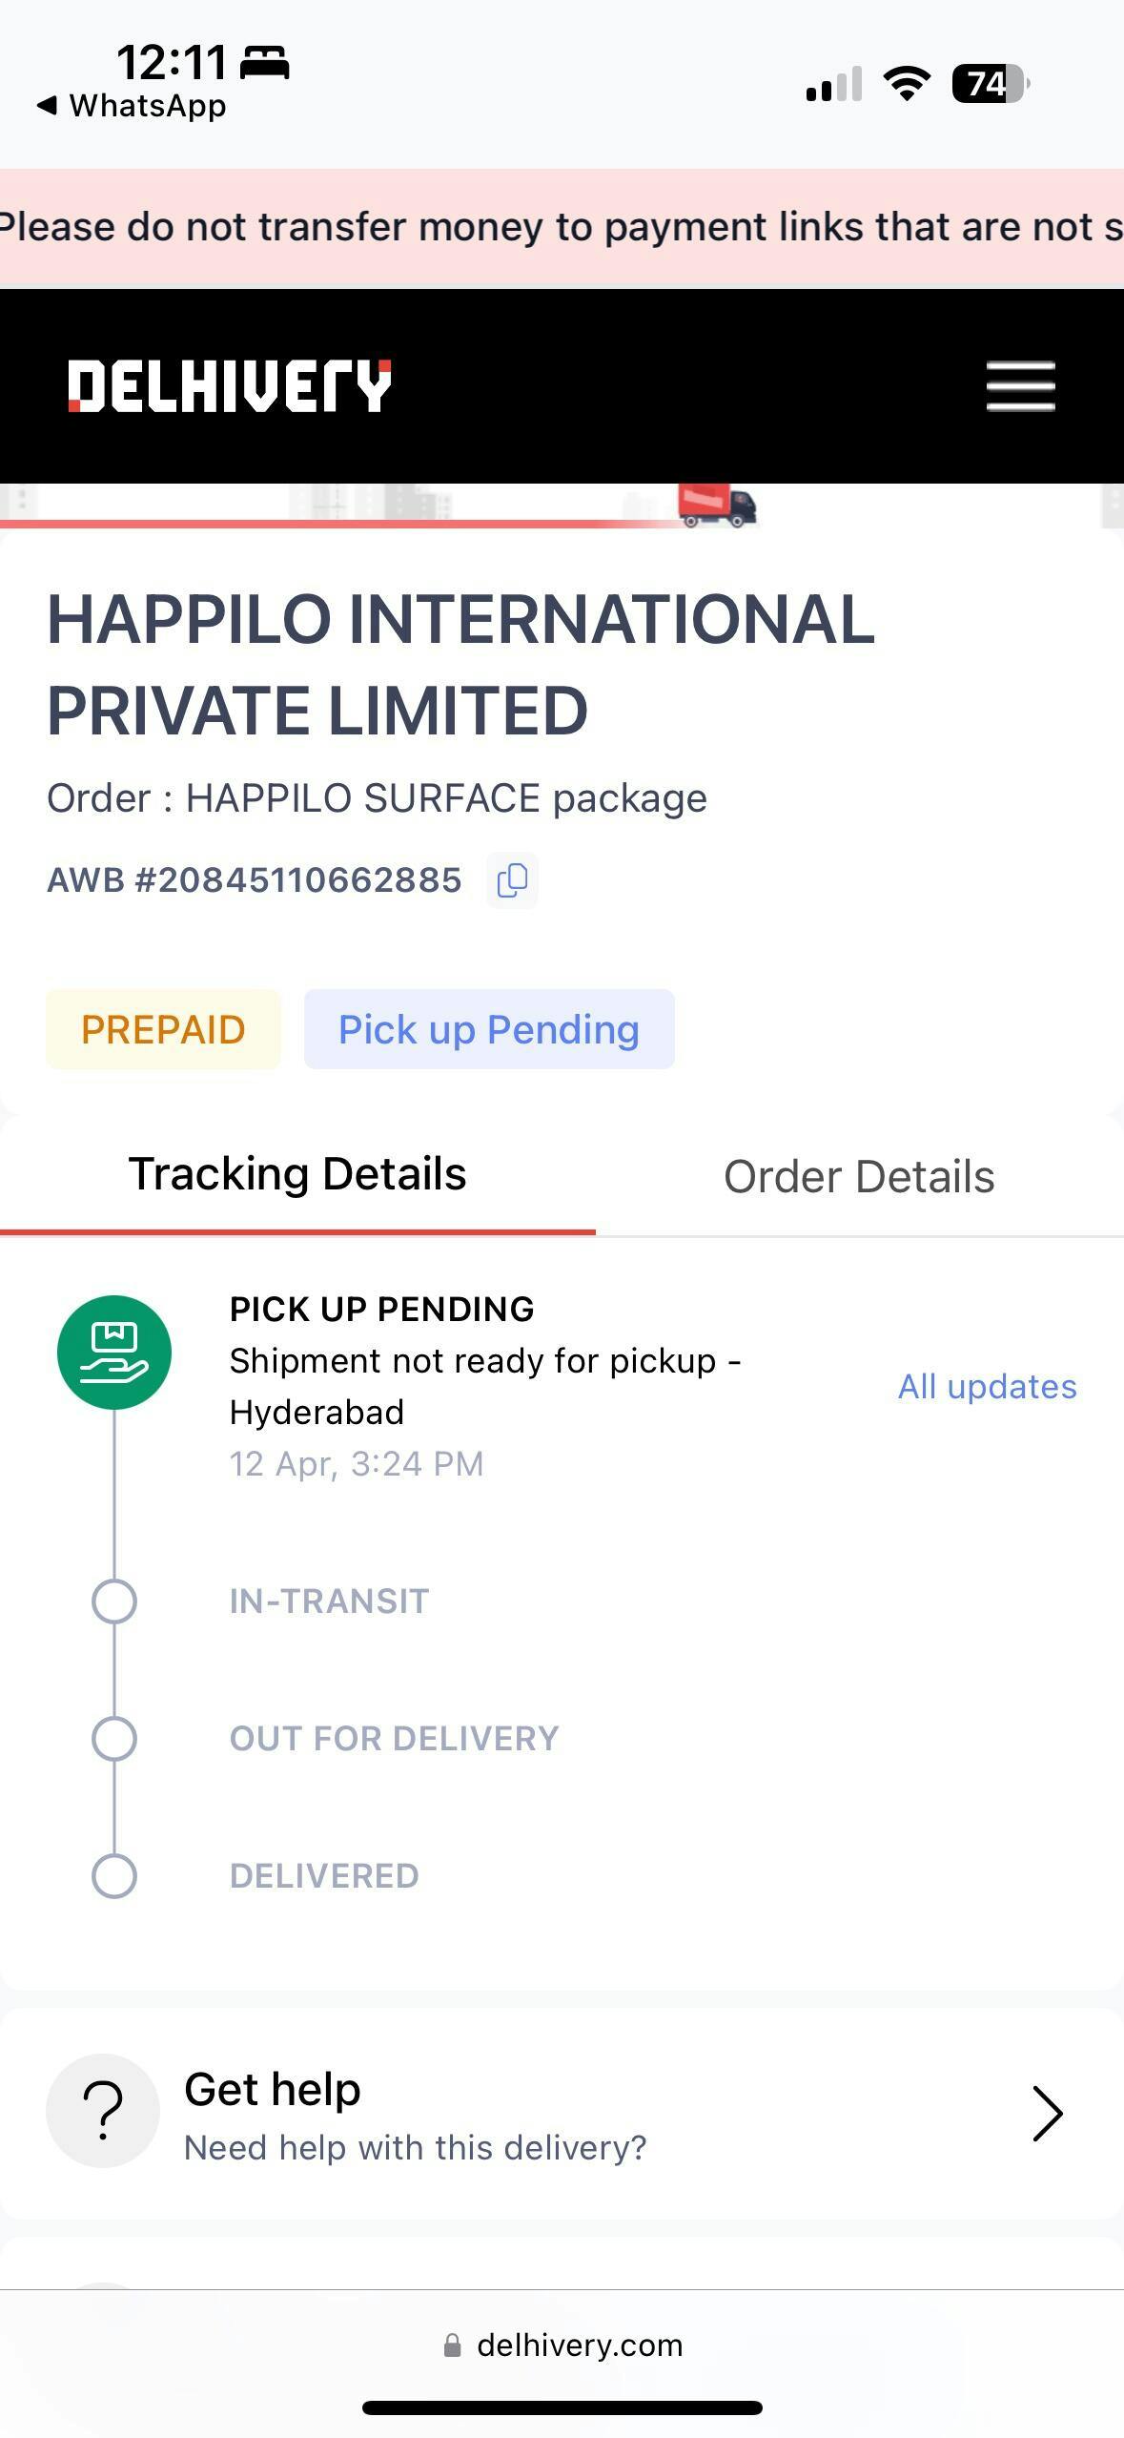Tap the pink payment warning banner
The height and width of the screenshot is (2438, 1124).
coord(562,228)
